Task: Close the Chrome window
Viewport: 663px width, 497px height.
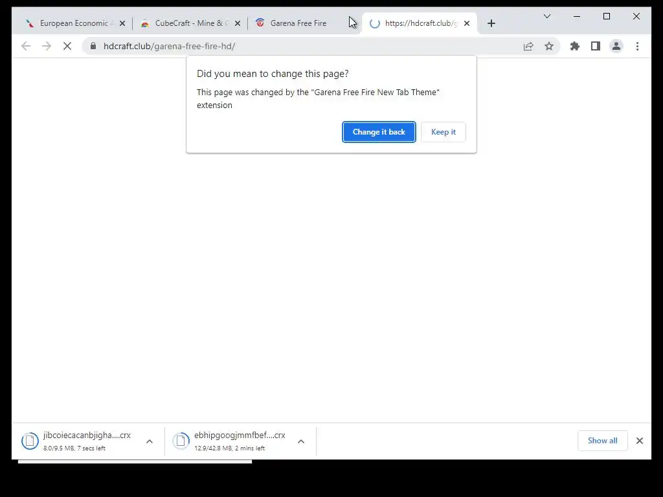Action: (x=636, y=16)
